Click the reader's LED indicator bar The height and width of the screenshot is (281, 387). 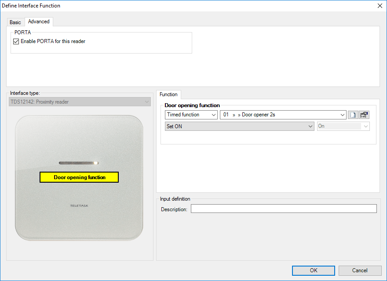click(79, 163)
